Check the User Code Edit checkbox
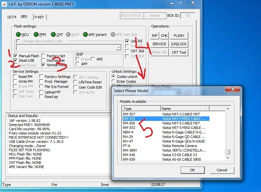 point(75,87)
